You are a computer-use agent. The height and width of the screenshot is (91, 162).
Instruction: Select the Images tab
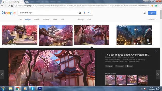pos(28,19)
